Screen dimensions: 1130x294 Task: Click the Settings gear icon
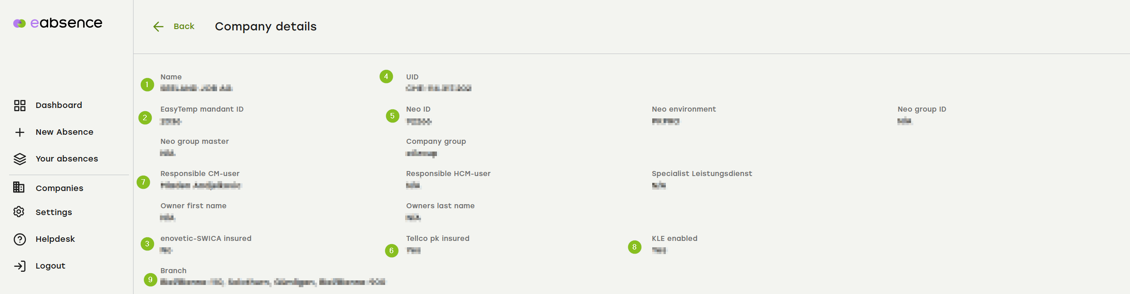click(x=19, y=212)
